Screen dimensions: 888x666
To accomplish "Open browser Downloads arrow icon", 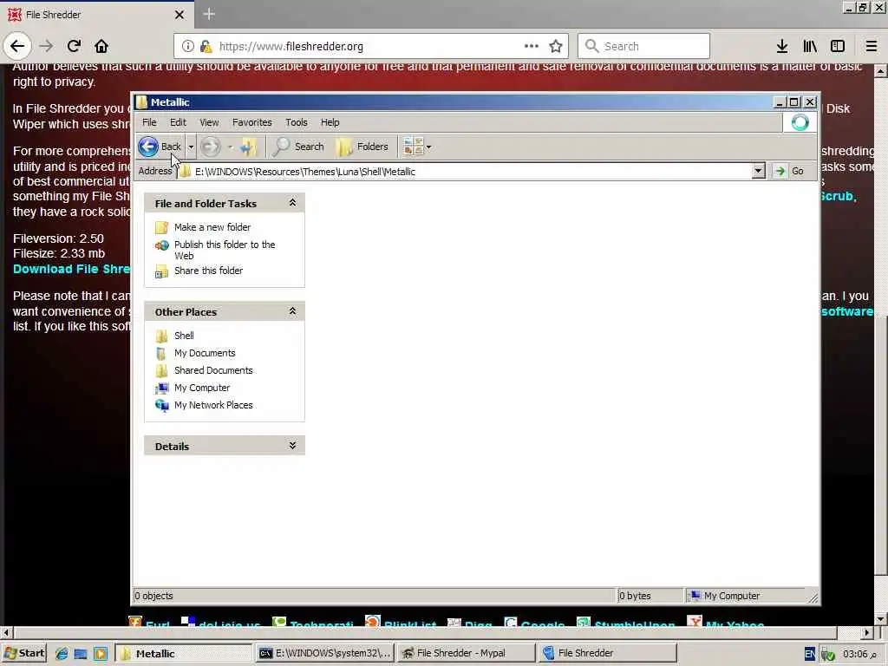I will click(x=782, y=46).
